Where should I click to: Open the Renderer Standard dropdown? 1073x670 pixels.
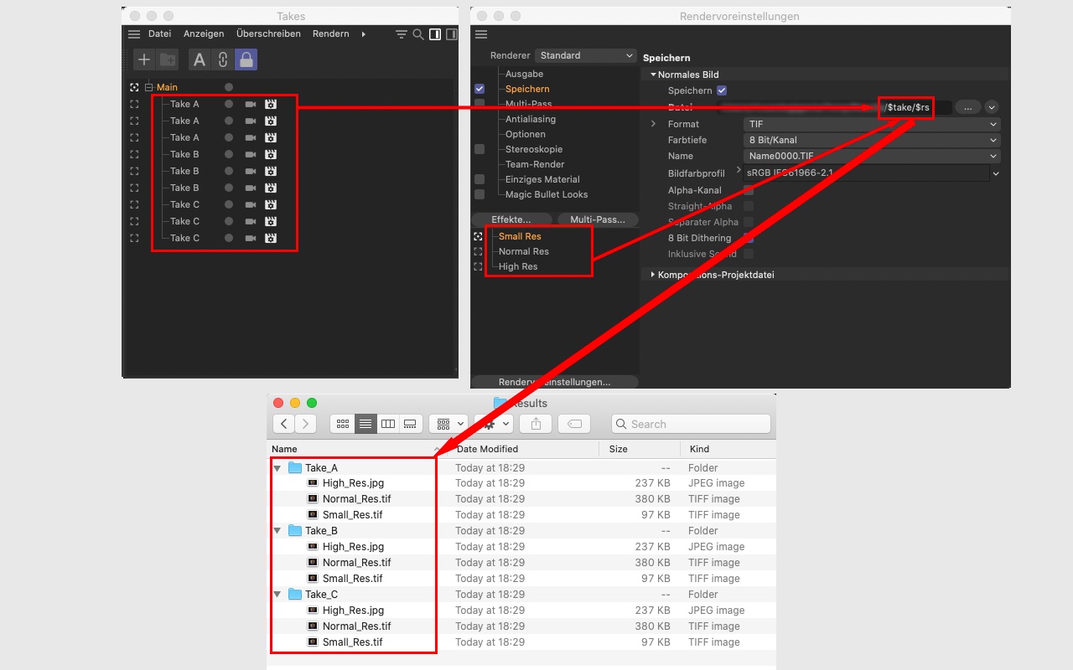586,55
